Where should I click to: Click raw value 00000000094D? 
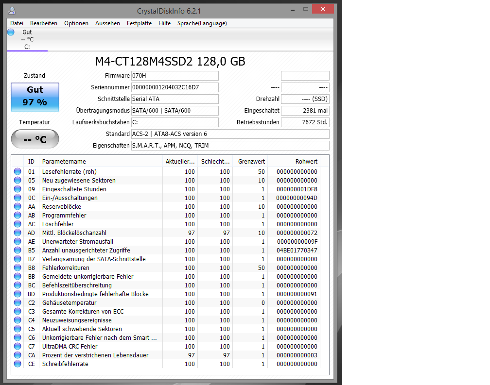tap(297, 198)
